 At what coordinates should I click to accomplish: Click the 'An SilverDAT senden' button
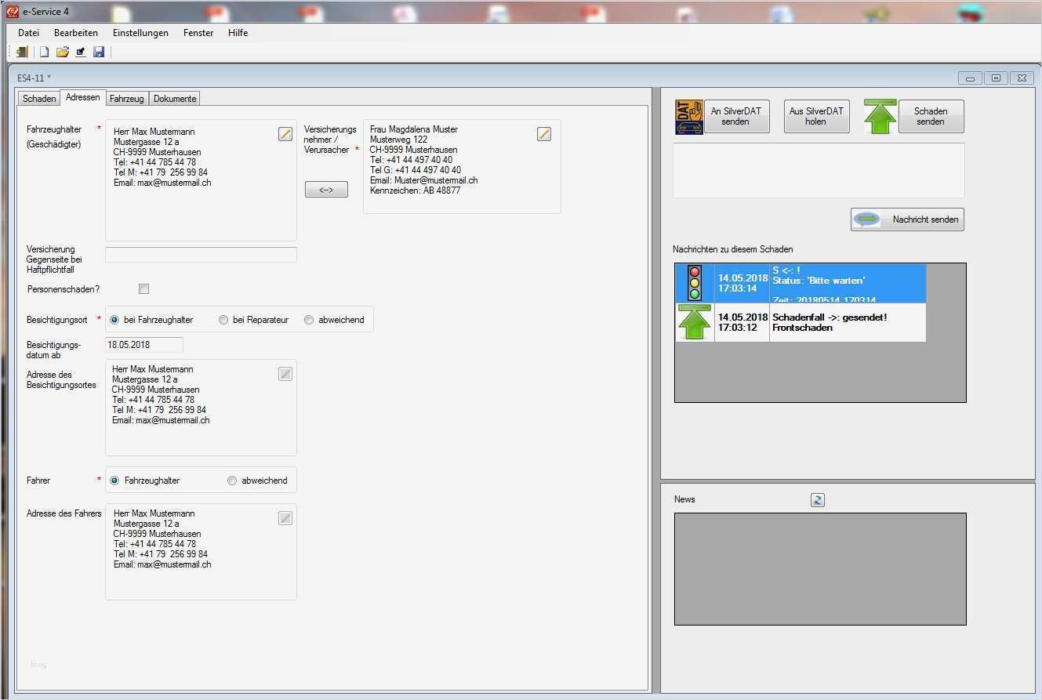(736, 117)
